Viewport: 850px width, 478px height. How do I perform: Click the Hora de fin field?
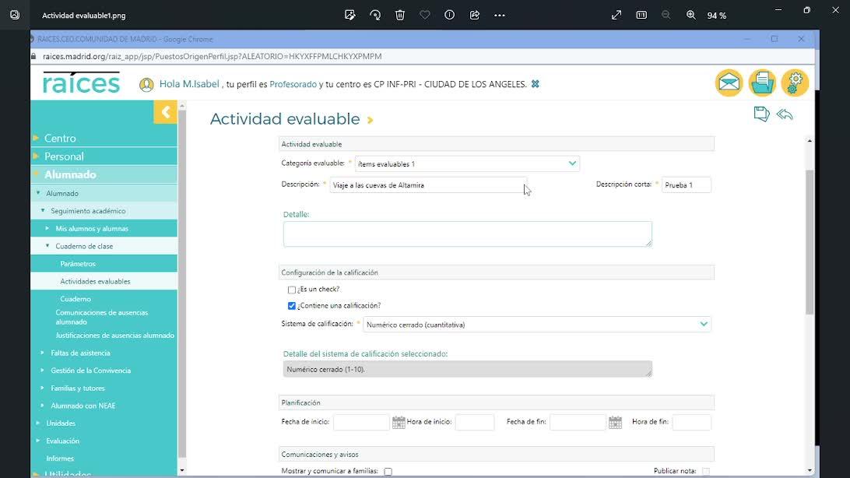click(x=692, y=422)
